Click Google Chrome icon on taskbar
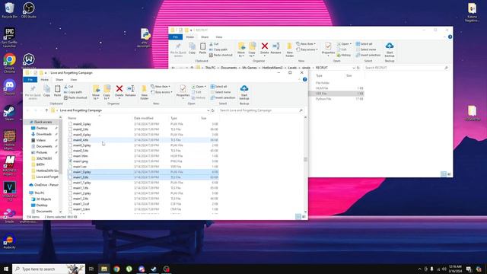Image resolution: width=487 pixels, height=274 pixels. point(116,269)
